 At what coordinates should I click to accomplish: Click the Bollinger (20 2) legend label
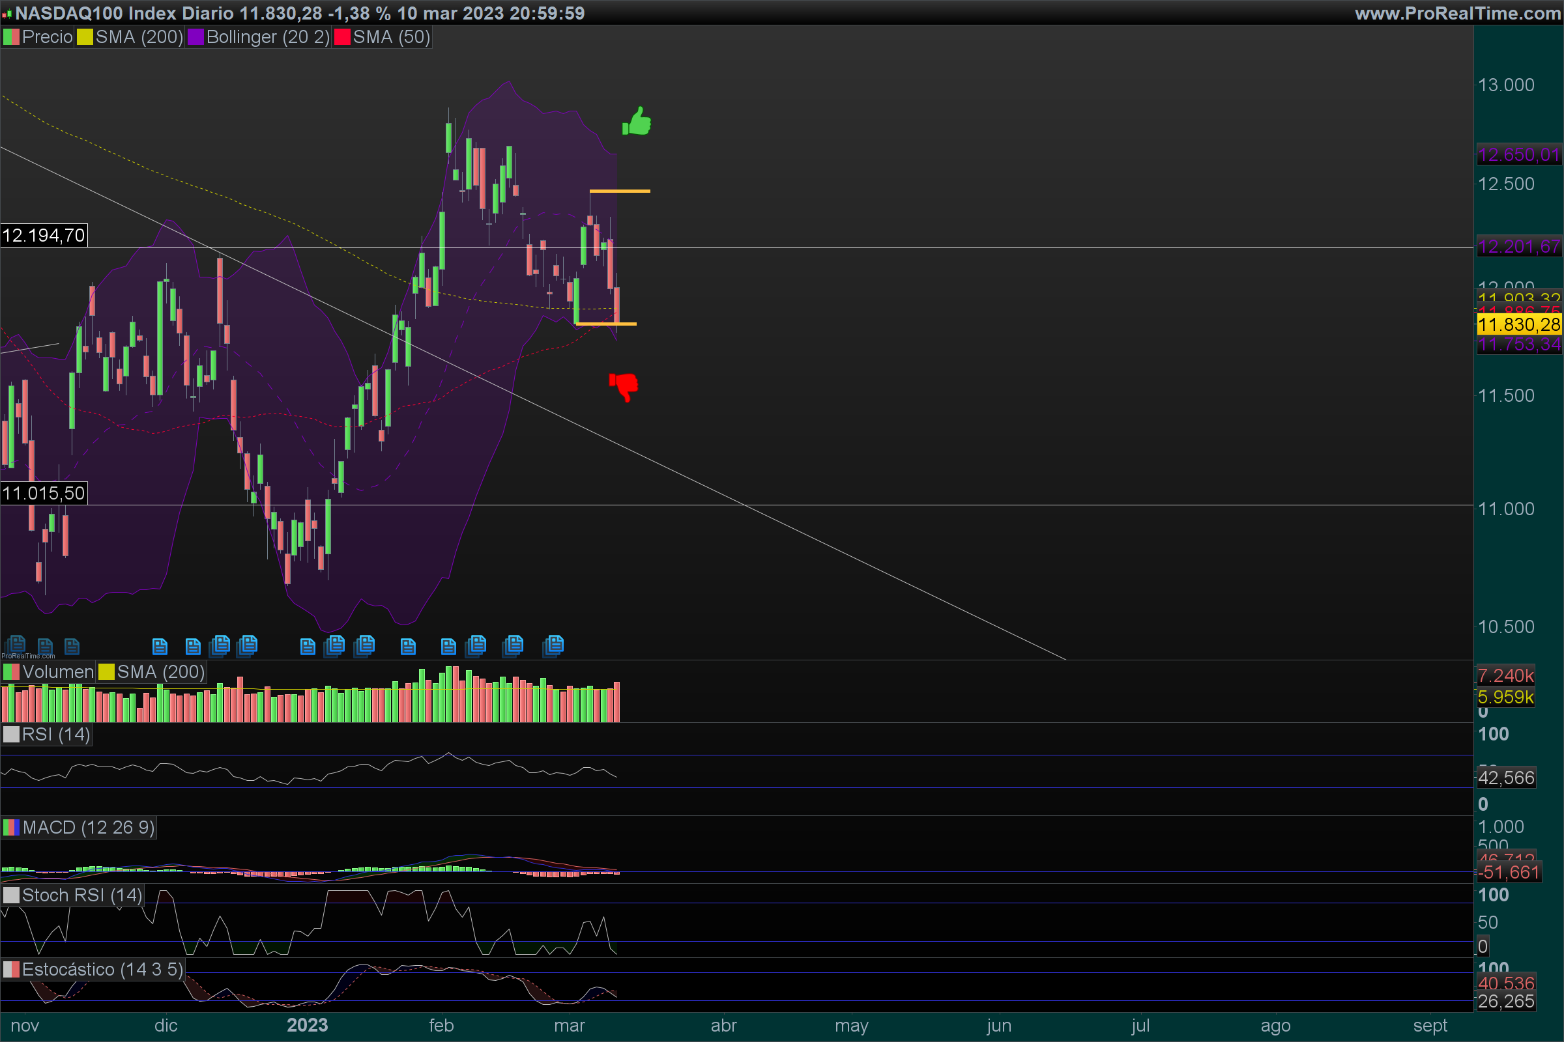coord(267,37)
